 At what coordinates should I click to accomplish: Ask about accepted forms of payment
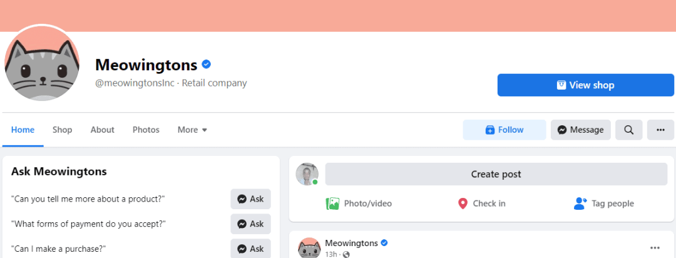tap(250, 224)
